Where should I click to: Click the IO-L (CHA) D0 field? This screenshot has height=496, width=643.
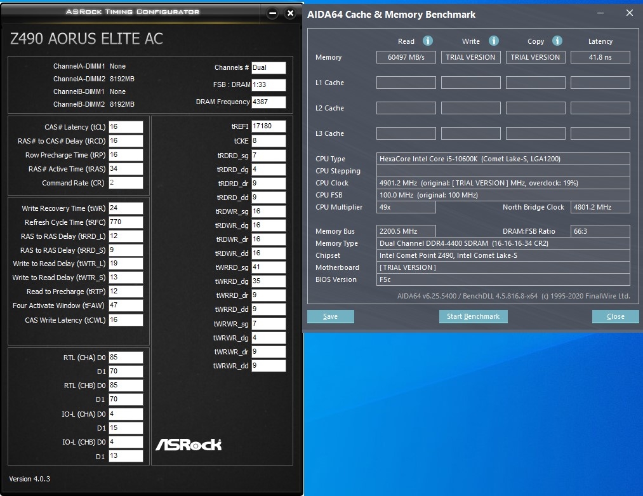[x=126, y=414]
